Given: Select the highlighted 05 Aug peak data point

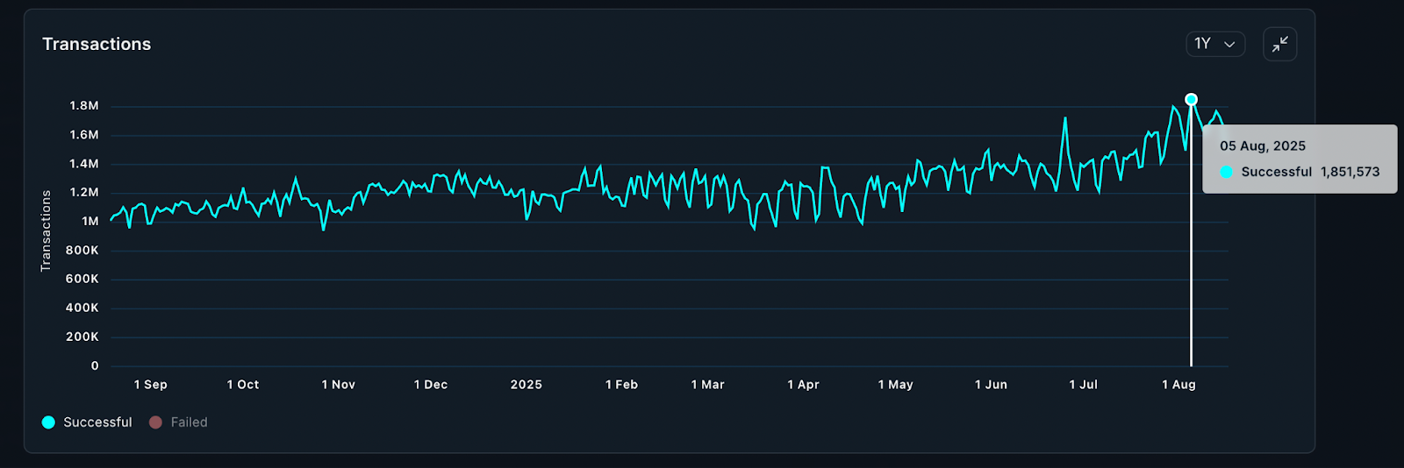Looking at the screenshot, I should (x=1191, y=100).
